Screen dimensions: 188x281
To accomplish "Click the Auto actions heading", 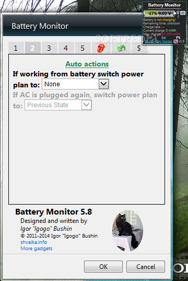I will click(x=87, y=64).
